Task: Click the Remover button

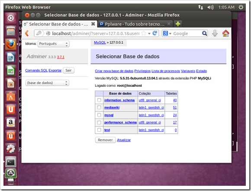Action: (x=105, y=140)
